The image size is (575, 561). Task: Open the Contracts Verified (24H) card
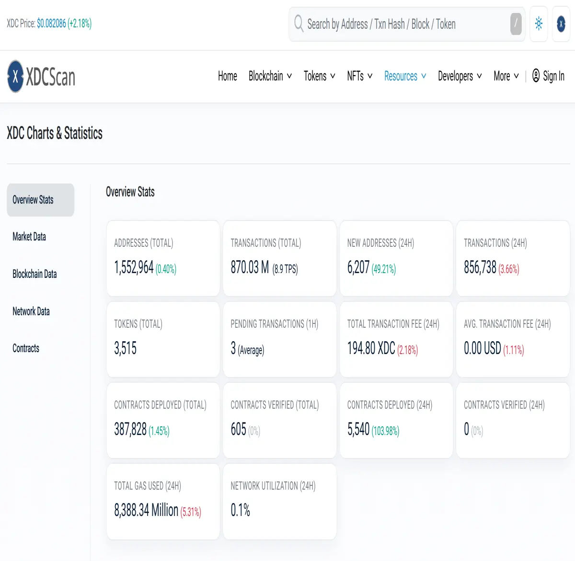coord(513,420)
